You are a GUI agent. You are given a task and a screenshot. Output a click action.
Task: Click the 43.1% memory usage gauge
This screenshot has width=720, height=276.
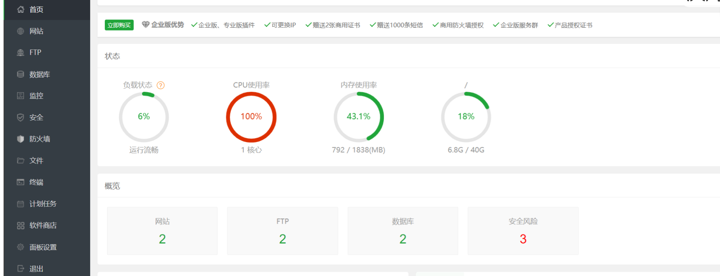pos(359,117)
